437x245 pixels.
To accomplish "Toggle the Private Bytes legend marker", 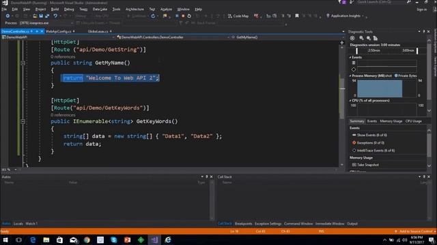I will point(396,76).
